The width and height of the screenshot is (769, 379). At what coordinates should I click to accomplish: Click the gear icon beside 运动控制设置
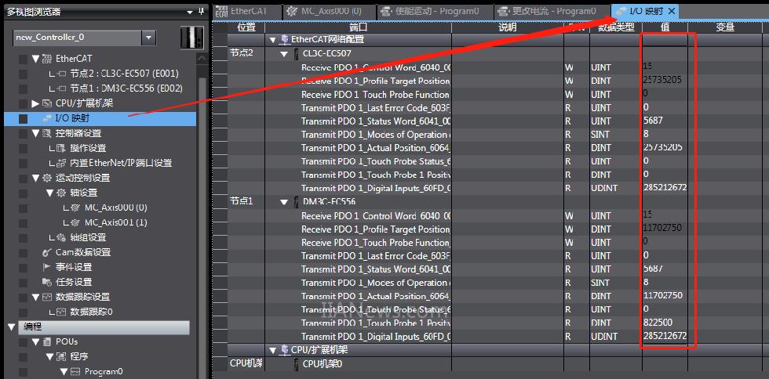[x=46, y=178]
